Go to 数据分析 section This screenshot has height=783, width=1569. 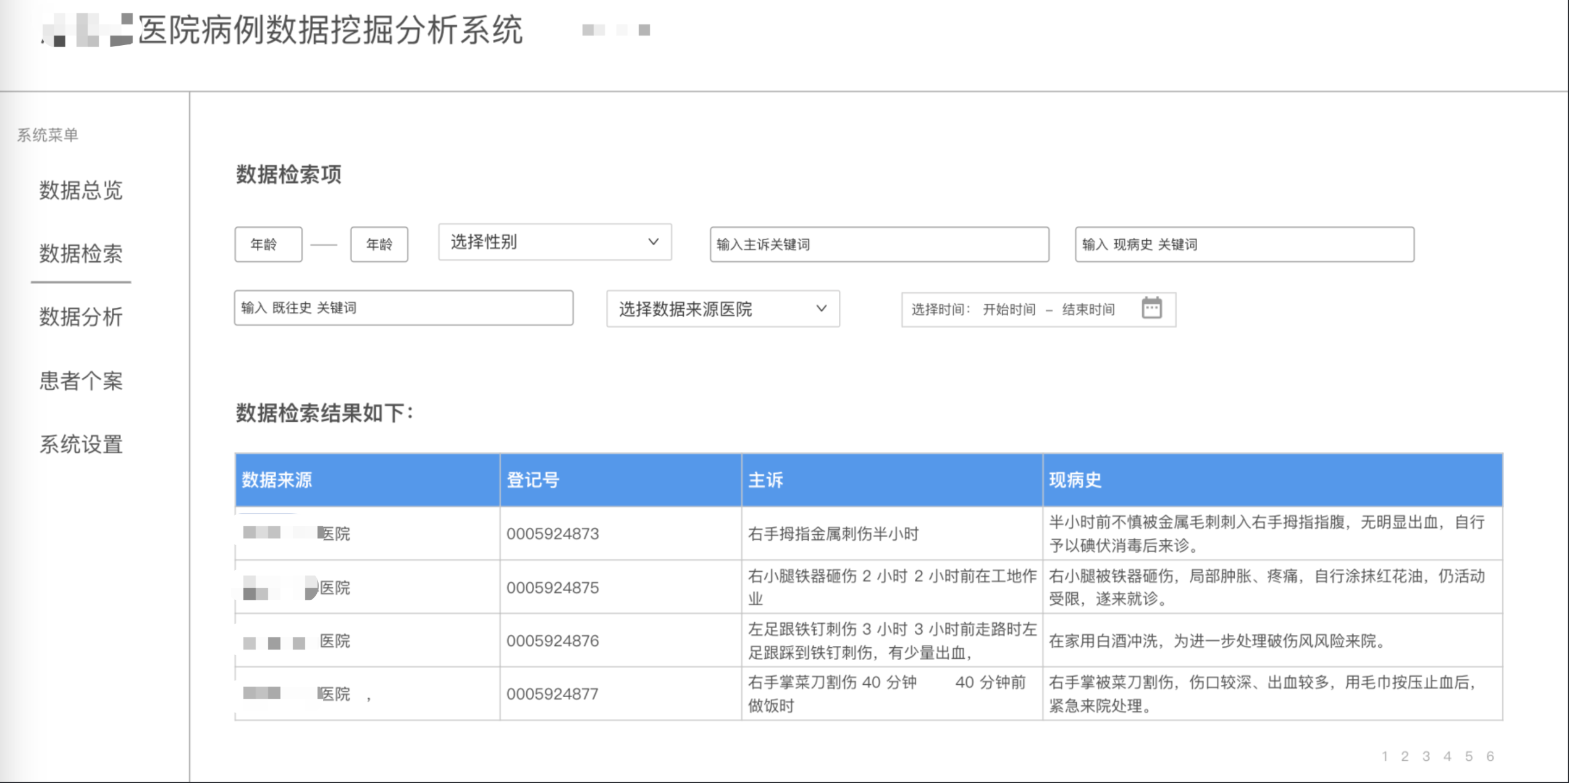coord(81,317)
